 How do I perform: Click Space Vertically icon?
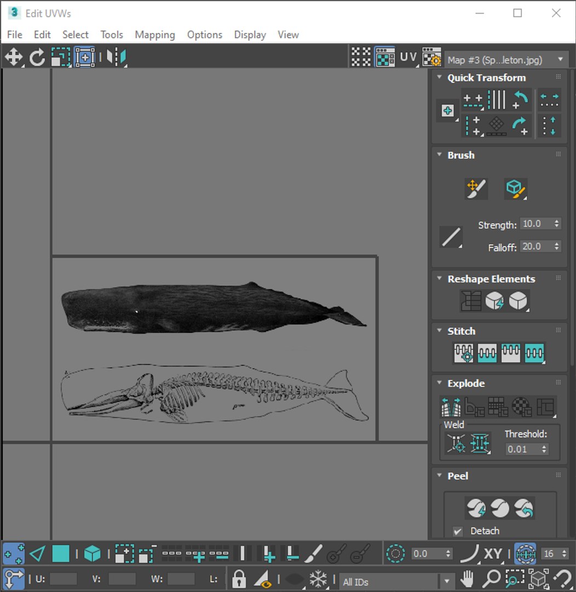[549, 126]
